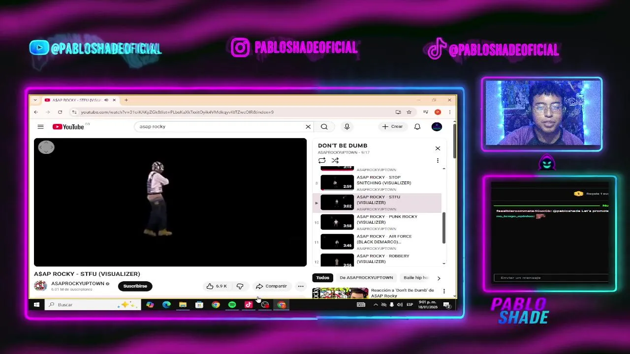
Task: Open playlist options three-dot menu
Action: pyautogui.click(x=438, y=160)
